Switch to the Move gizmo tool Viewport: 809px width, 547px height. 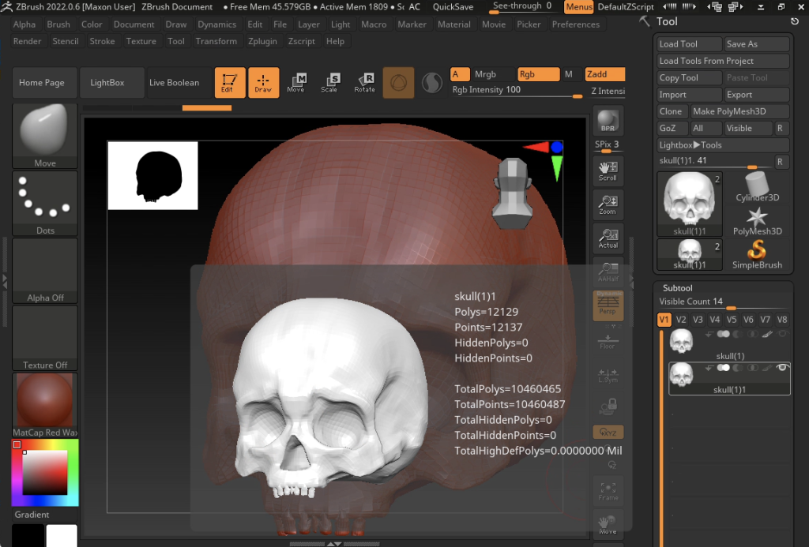tap(295, 83)
